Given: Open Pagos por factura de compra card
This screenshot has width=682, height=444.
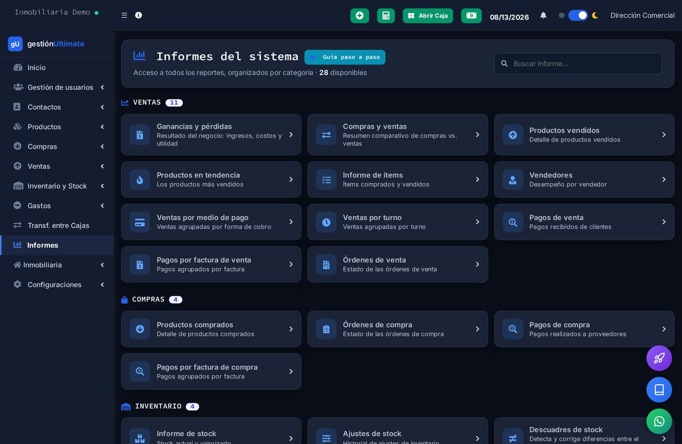Looking at the screenshot, I should (211, 372).
